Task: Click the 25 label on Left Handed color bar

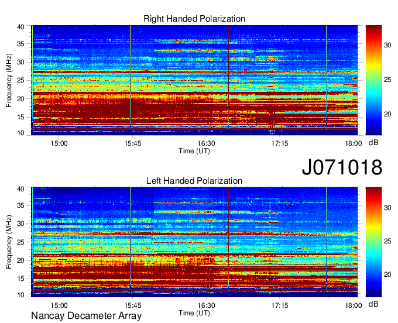Action: pos(387,241)
